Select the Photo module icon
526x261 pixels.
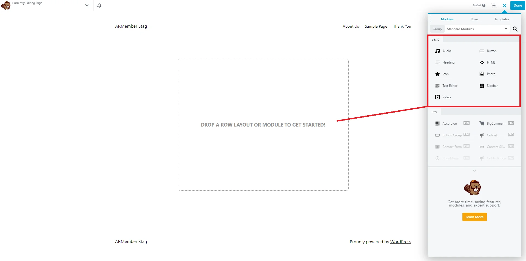click(482, 74)
